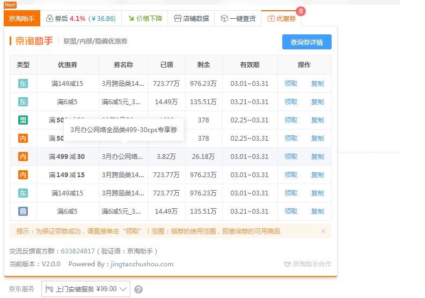The height and width of the screenshot is (298, 425).
Task: Click the handshake icon beside 京淘助手合作
Action: point(287,264)
